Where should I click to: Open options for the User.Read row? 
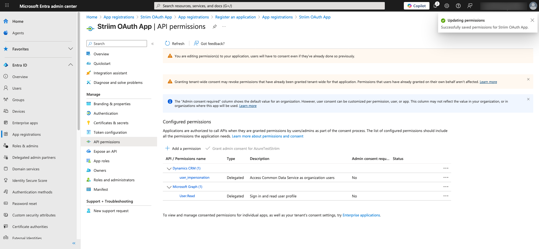click(x=446, y=196)
